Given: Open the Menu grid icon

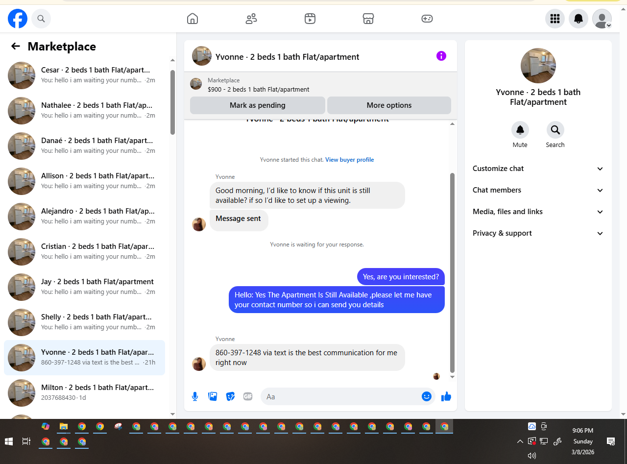Looking at the screenshot, I should point(555,19).
